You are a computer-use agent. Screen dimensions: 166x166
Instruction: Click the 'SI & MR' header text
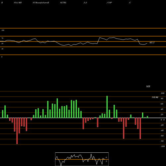click(x=18, y=3)
